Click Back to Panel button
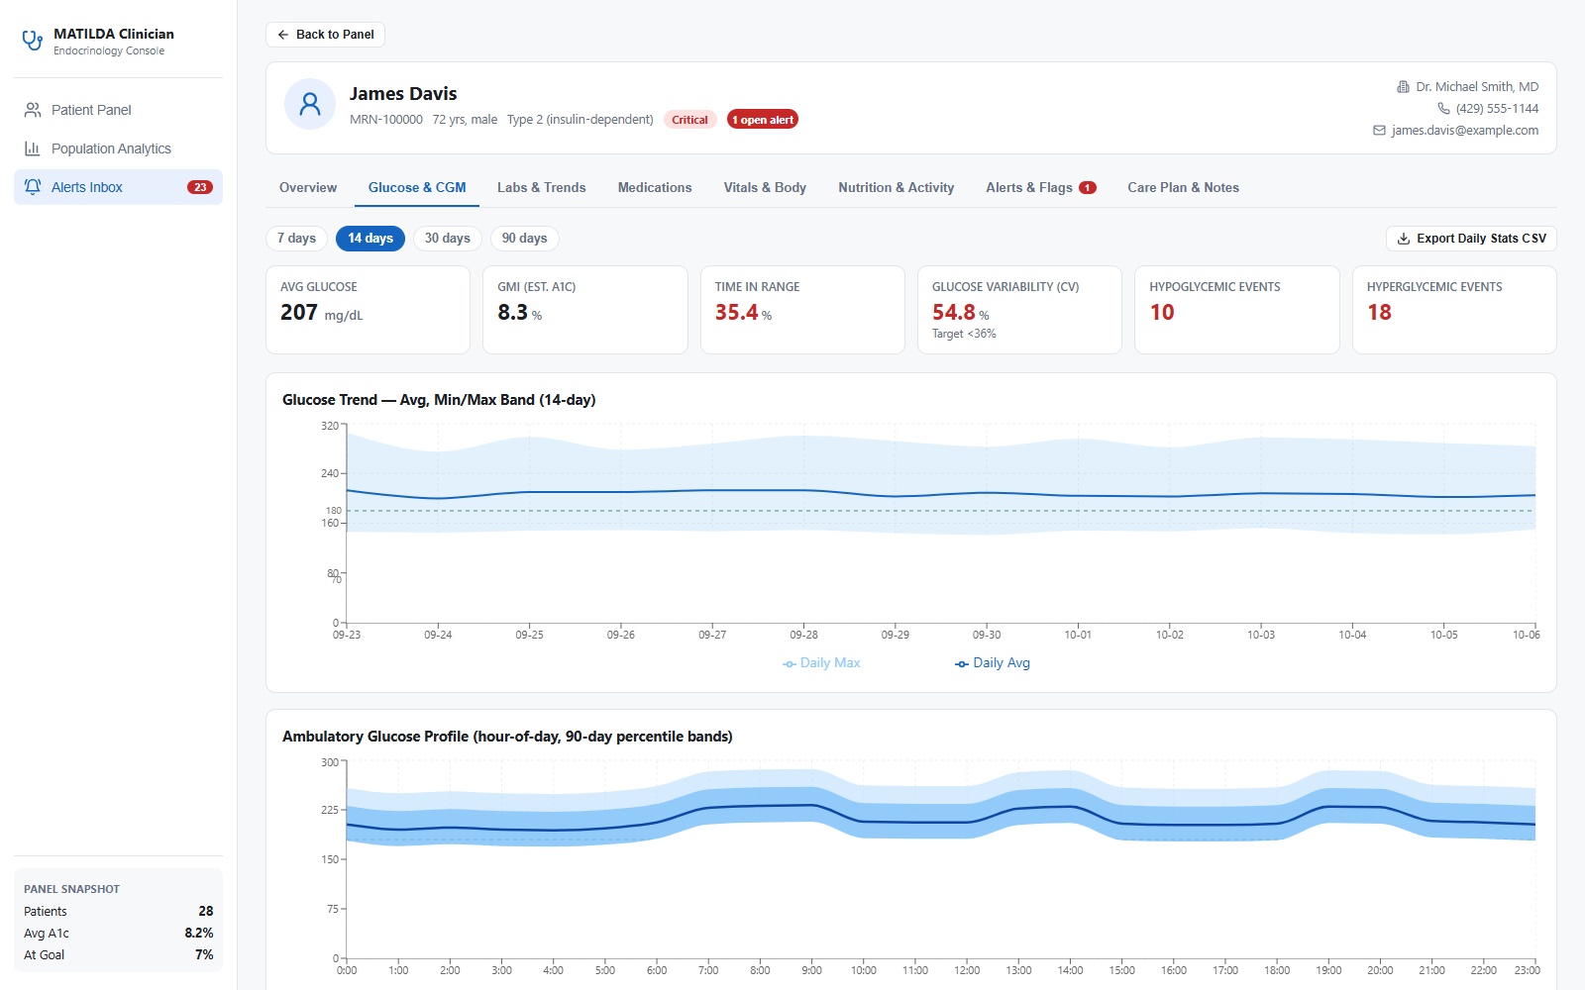Screen dimensions: 1585x990 tap(325, 35)
